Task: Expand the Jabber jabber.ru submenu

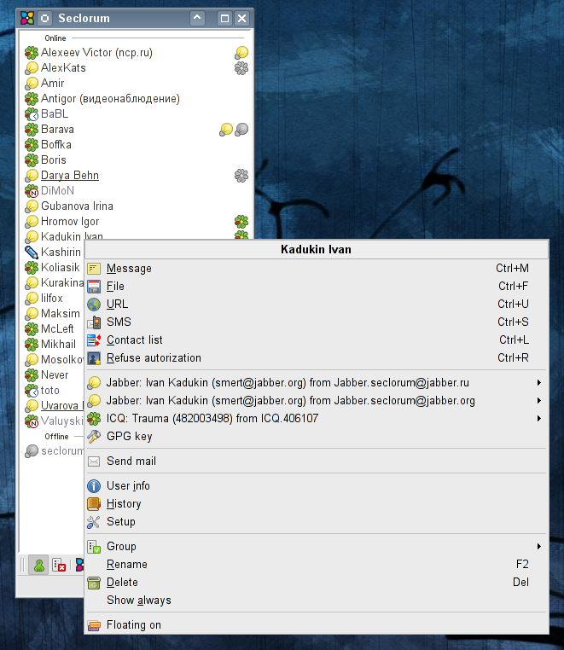Action: point(317,383)
